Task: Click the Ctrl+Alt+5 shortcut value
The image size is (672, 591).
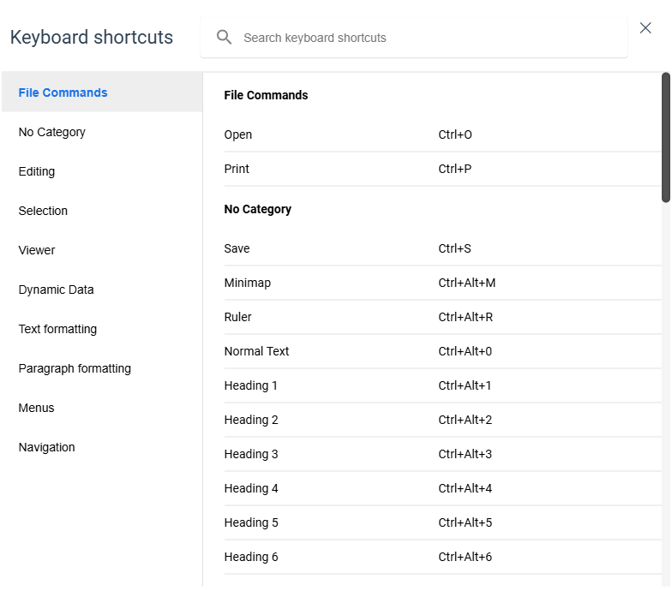Action: click(465, 522)
